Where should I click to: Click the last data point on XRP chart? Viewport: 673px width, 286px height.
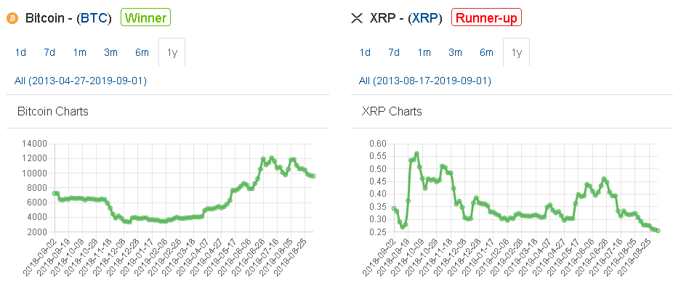[658, 231]
